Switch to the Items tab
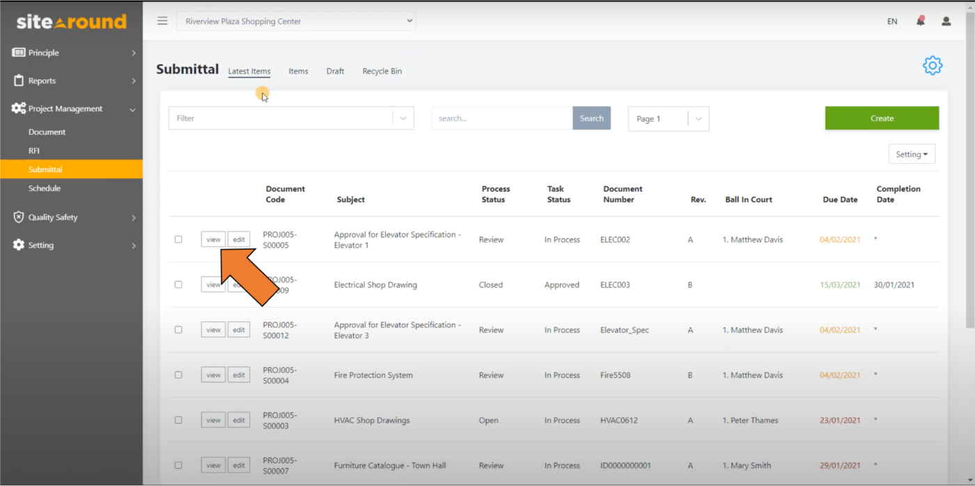The width and height of the screenshot is (975, 486). [298, 71]
